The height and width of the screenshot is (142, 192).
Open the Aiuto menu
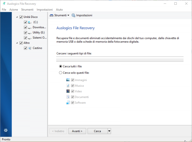pyautogui.click(x=59, y=9)
